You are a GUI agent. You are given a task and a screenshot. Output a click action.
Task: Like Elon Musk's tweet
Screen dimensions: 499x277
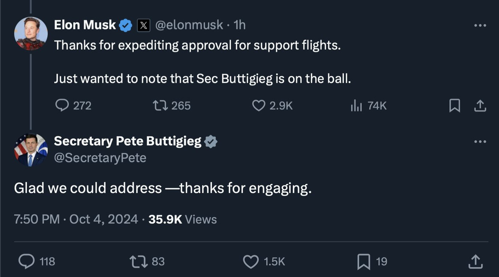click(x=258, y=105)
